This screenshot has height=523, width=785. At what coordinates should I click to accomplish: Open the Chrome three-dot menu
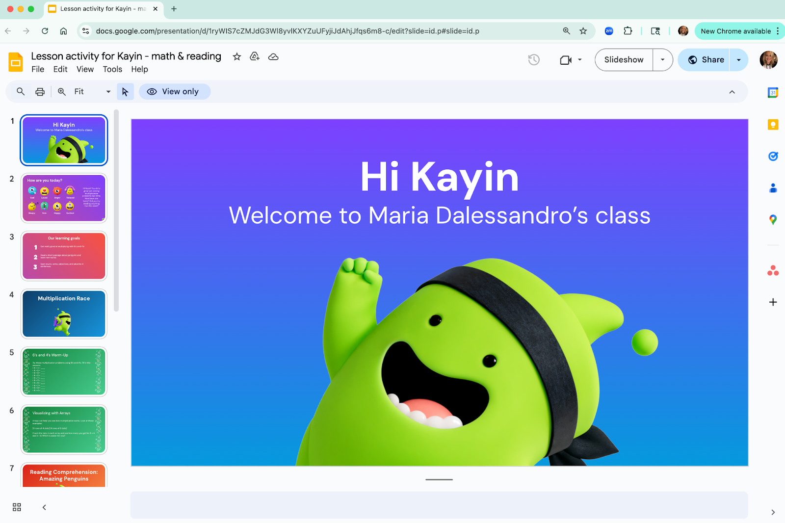pyautogui.click(x=778, y=31)
